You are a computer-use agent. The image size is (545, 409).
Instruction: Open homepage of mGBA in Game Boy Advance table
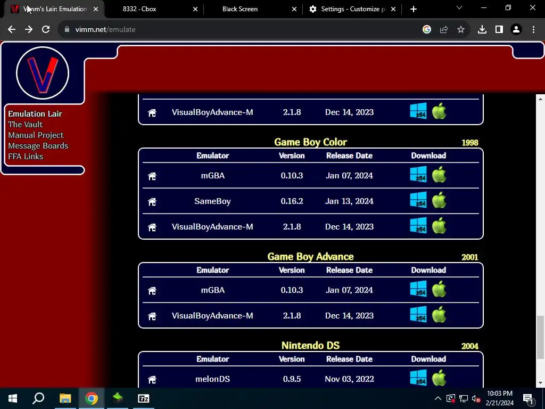click(152, 290)
